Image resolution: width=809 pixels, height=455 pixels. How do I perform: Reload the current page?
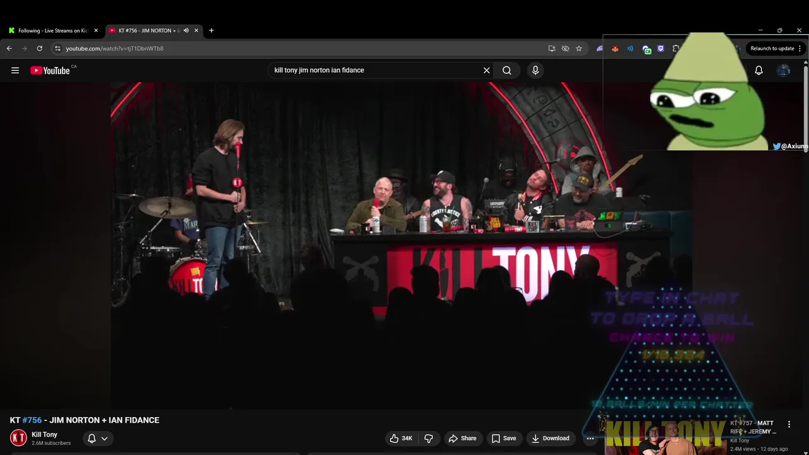39,48
